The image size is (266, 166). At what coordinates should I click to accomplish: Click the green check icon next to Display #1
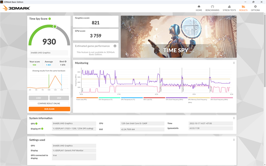coord(42,128)
